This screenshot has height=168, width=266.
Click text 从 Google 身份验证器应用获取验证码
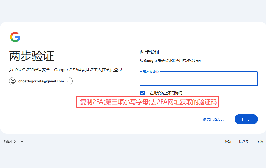[170, 61]
